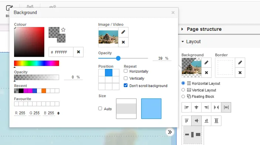Select the top-centre Position grid cell
This screenshot has height=145, width=260.
point(109,73)
